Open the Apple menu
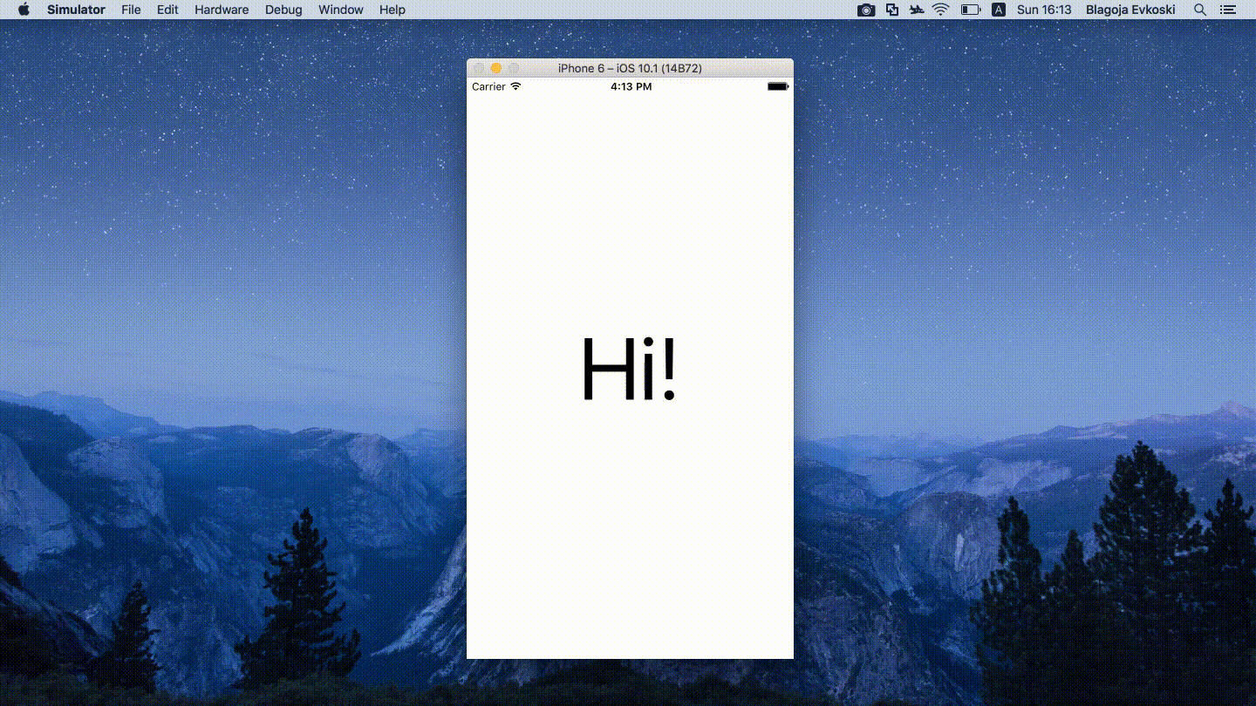The image size is (1256, 706). 24,10
